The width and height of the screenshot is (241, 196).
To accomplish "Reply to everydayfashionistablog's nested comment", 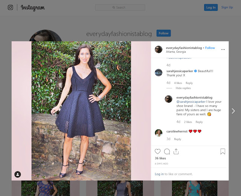I will 199,122.
